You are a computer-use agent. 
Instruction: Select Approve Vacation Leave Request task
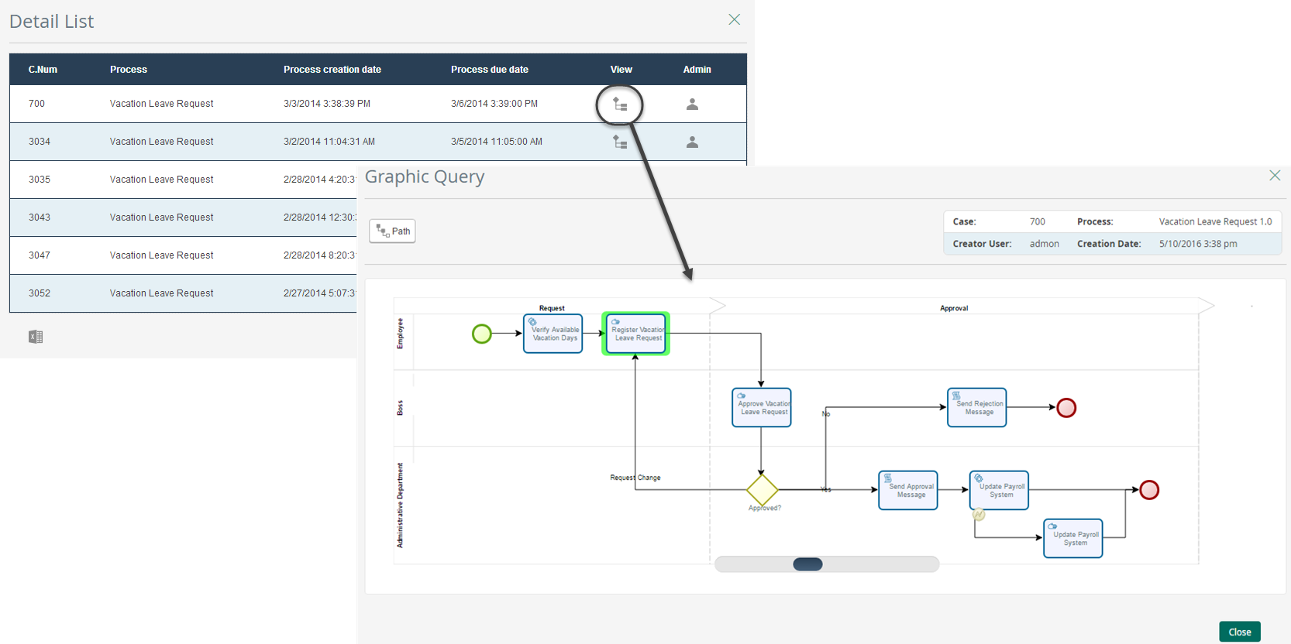click(x=762, y=407)
